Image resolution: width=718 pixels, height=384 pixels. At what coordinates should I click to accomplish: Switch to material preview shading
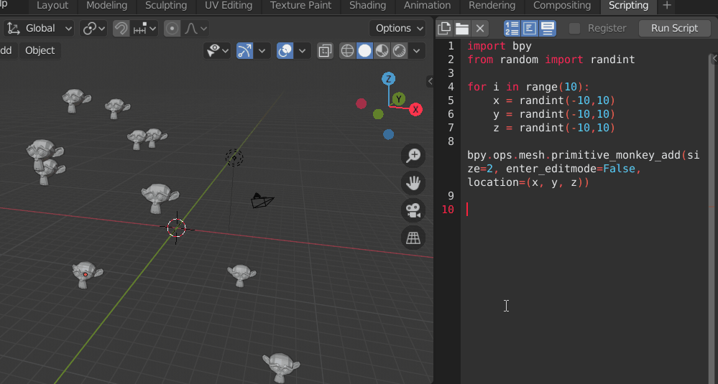[x=382, y=51]
